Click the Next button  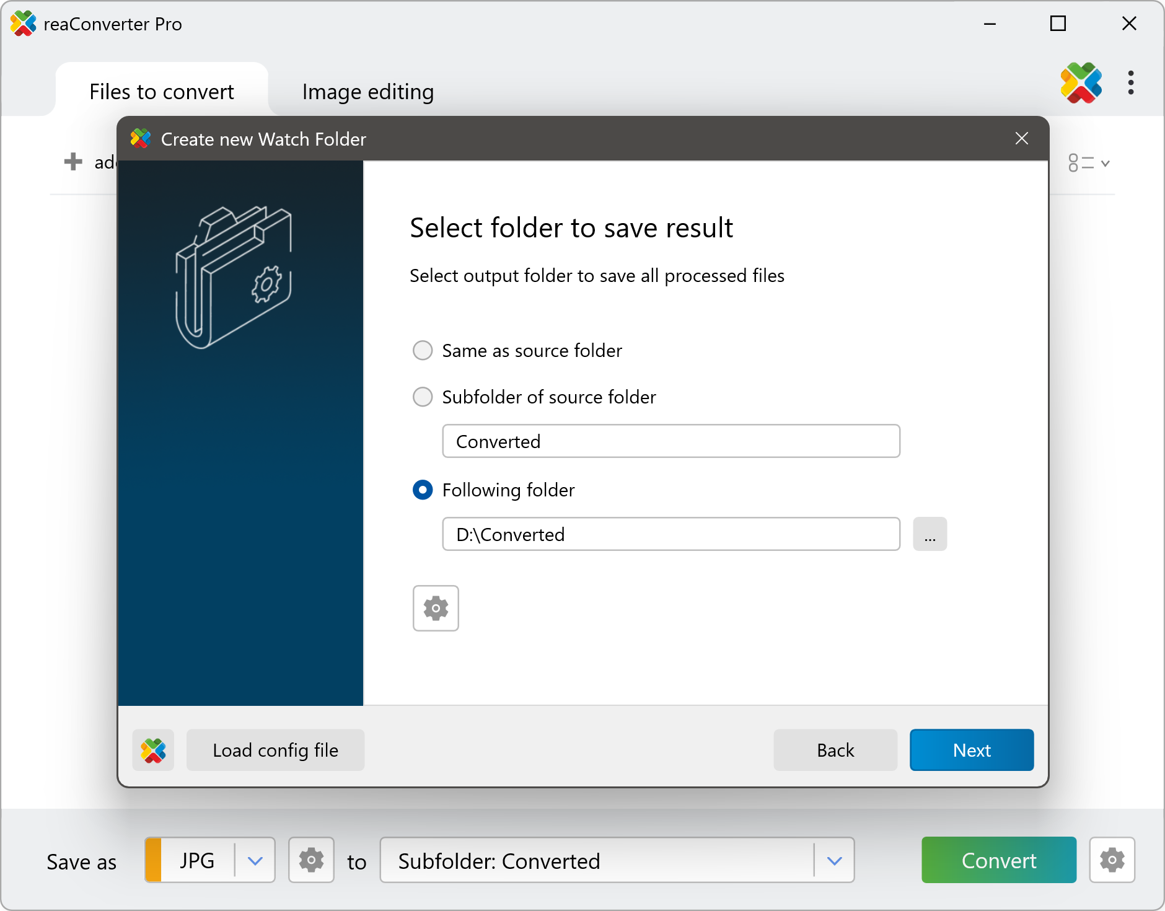(x=971, y=750)
